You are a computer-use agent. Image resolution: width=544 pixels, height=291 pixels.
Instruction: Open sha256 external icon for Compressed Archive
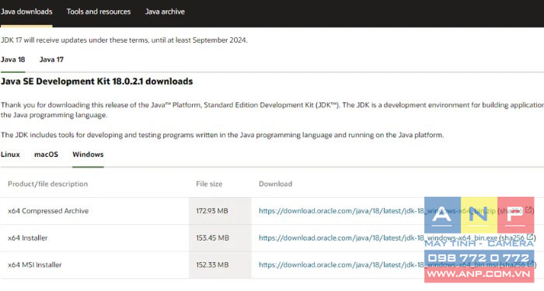click(528, 210)
